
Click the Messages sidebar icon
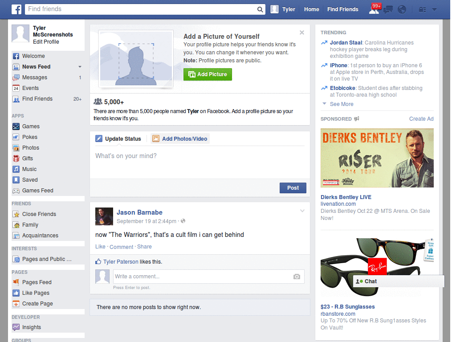click(x=16, y=77)
